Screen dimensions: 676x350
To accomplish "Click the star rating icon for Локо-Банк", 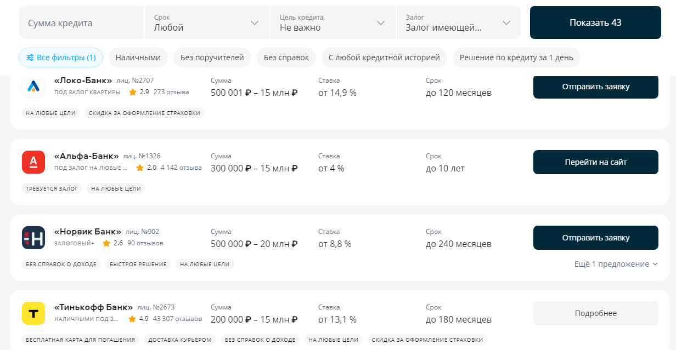I will [132, 92].
